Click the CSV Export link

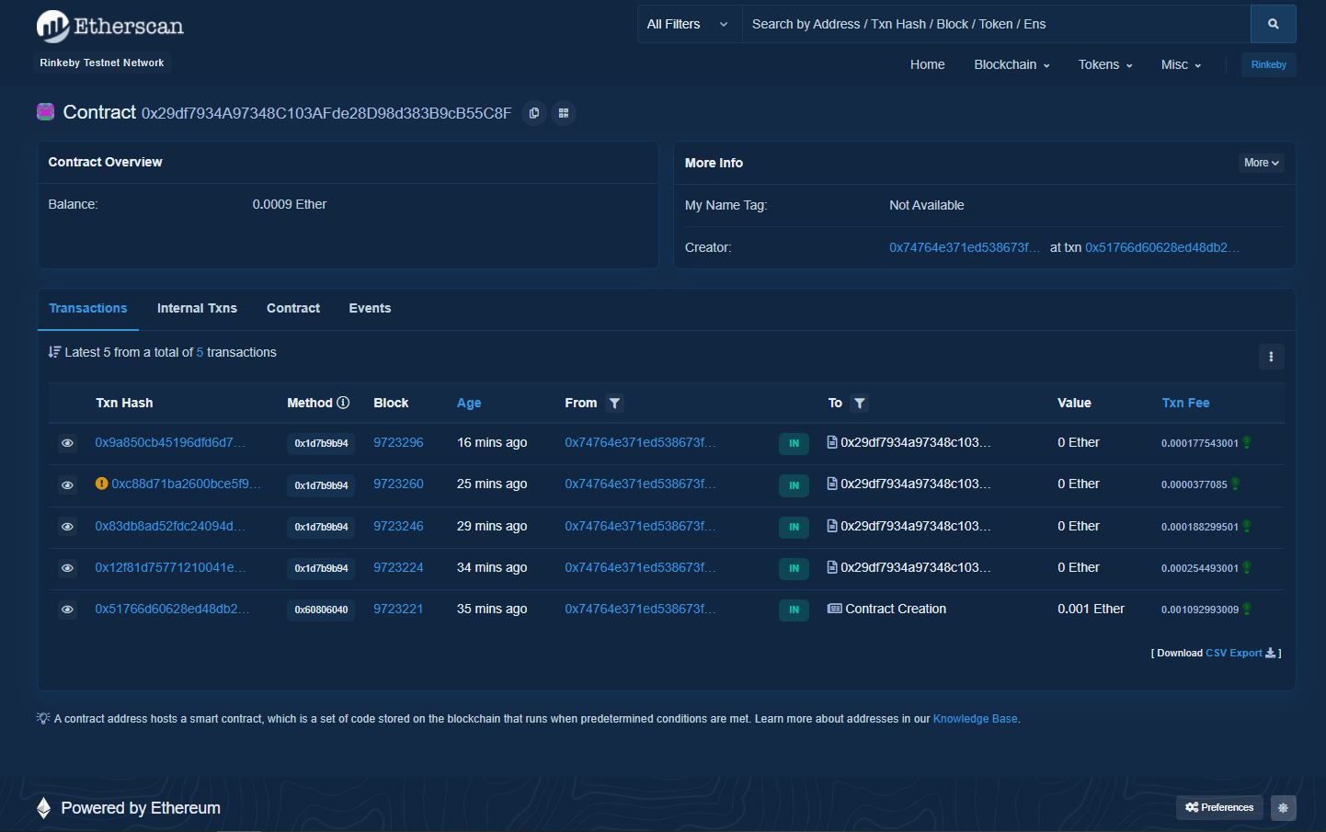pyautogui.click(x=1234, y=653)
